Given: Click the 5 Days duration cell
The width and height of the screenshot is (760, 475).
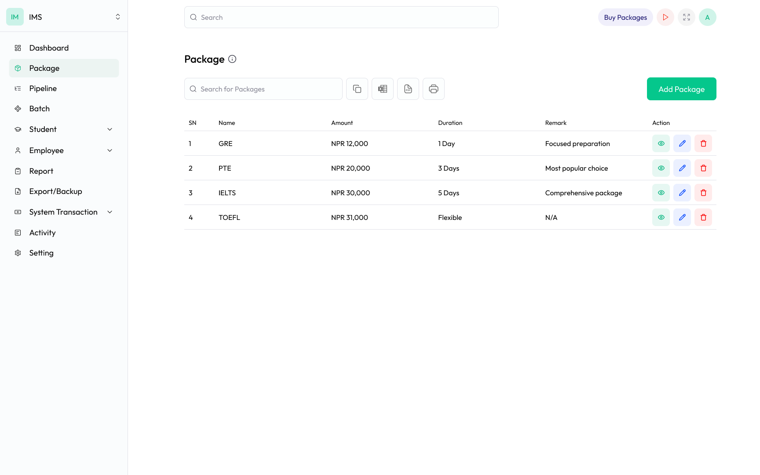Looking at the screenshot, I should 449,193.
